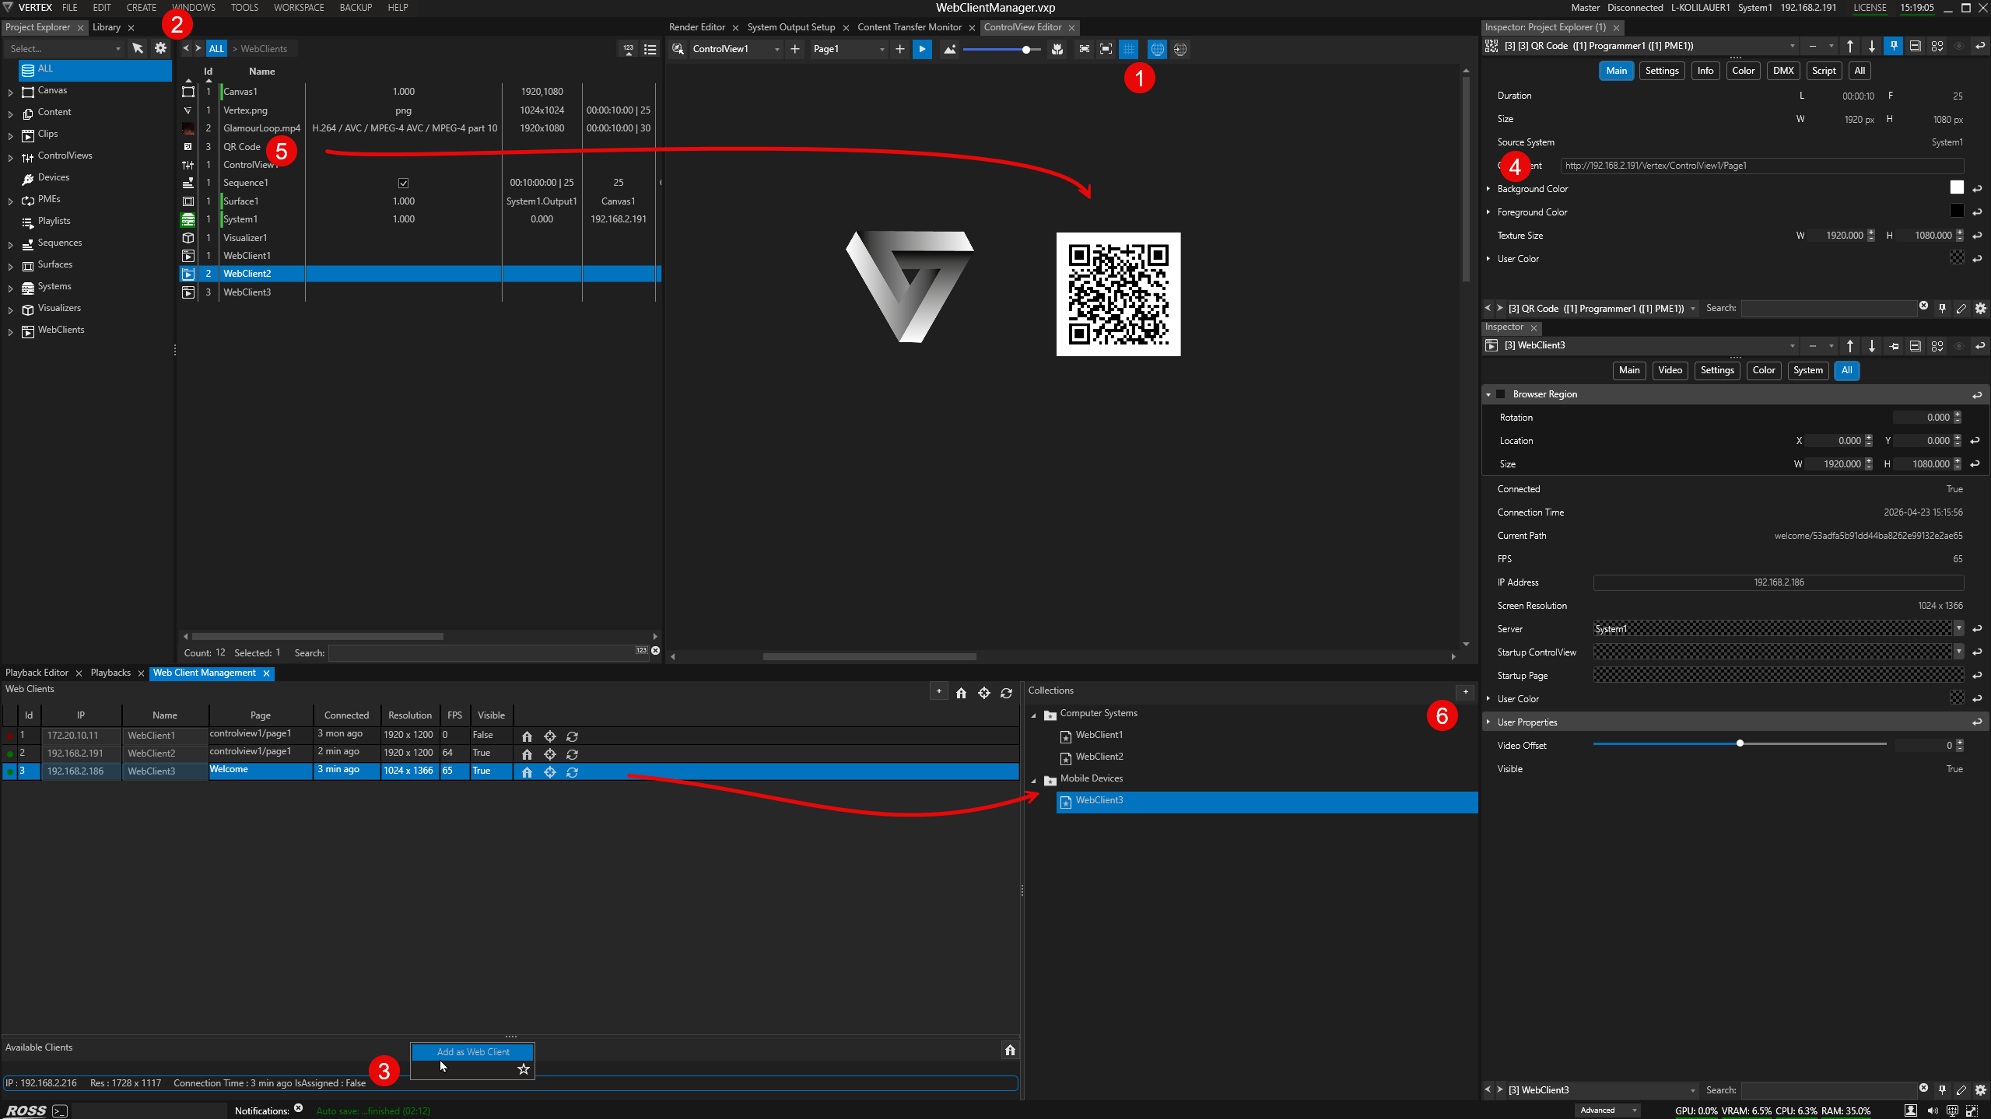
Task: Click the fit-to-frame icon in ControlView toolbar
Action: [x=1084, y=49]
